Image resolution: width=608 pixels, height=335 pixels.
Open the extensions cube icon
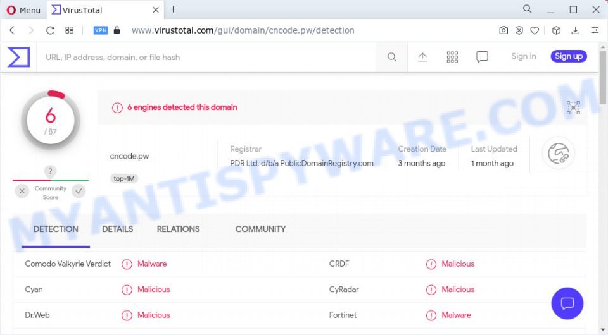pyautogui.click(x=557, y=30)
